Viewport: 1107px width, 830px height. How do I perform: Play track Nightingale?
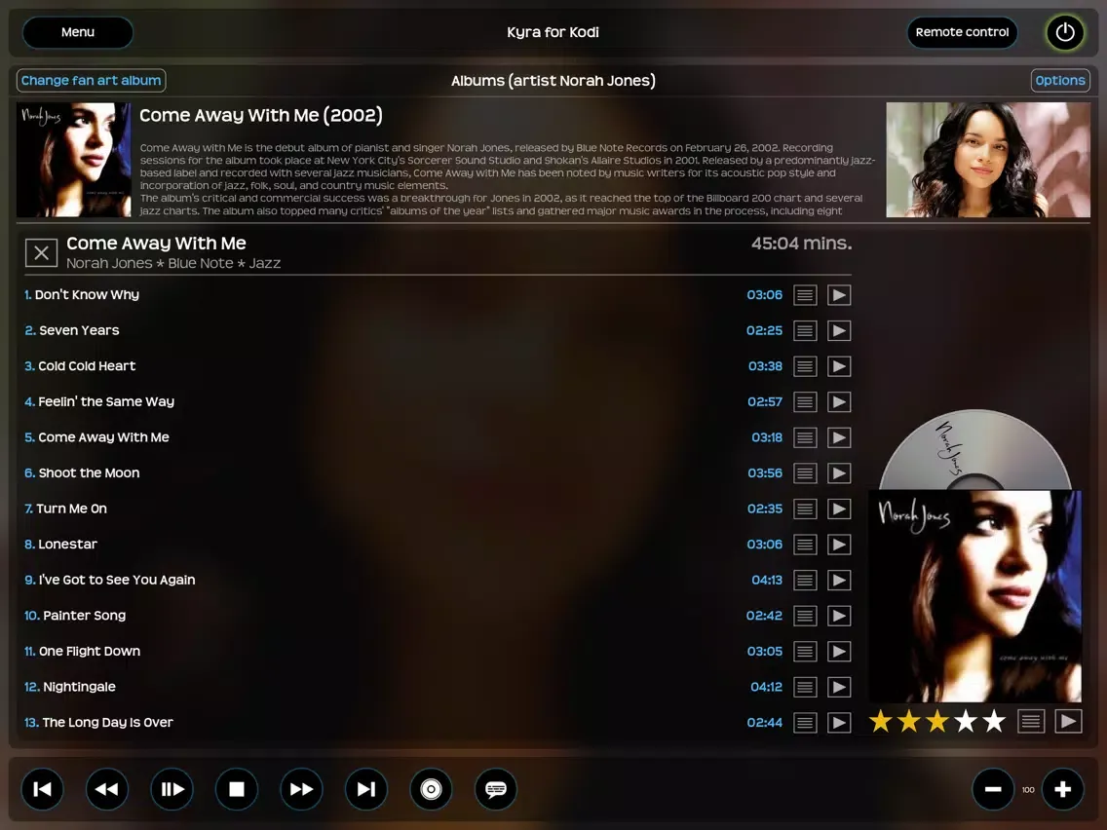click(839, 687)
